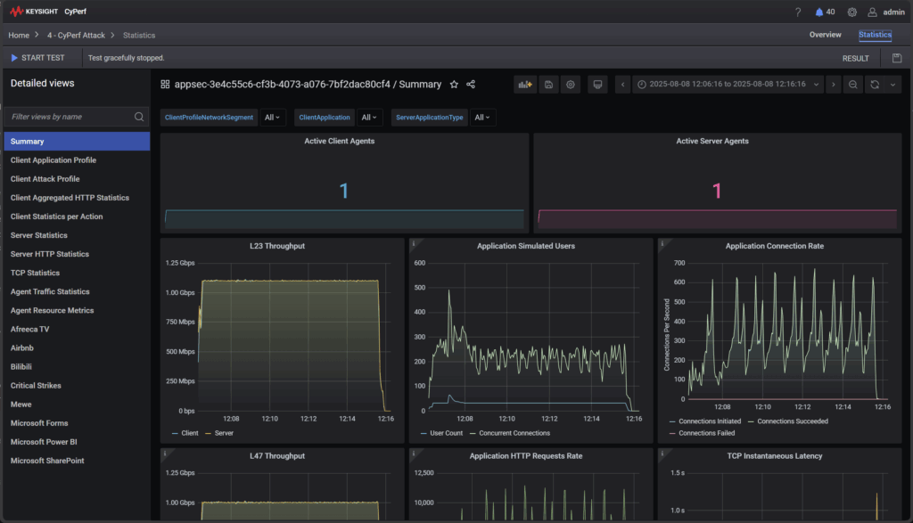Open the notifications bell icon
Image resolution: width=913 pixels, height=523 pixels.
coord(819,12)
